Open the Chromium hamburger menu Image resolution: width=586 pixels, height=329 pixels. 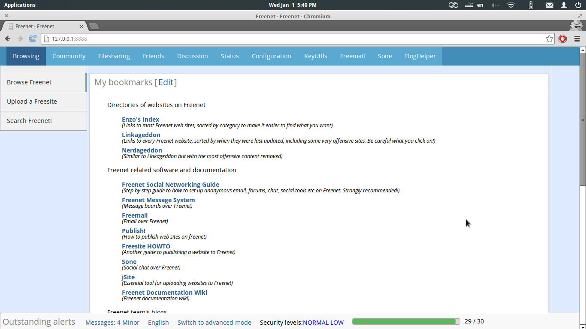pyautogui.click(x=577, y=39)
